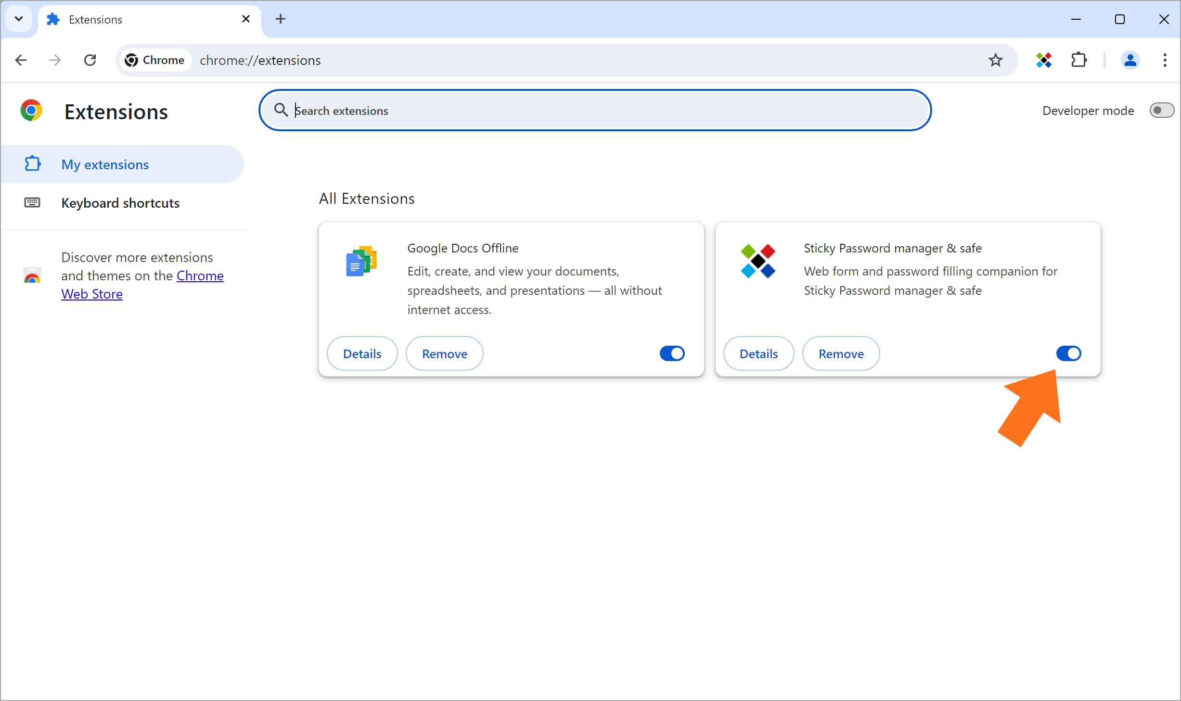Click the Chrome site info chip
The width and height of the screenshot is (1181, 701).
tap(155, 60)
